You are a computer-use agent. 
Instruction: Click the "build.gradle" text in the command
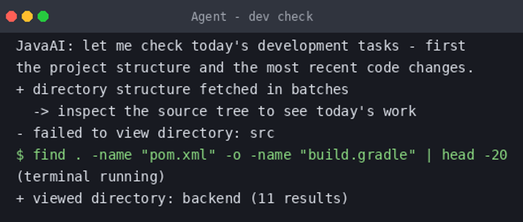click(x=362, y=155)
